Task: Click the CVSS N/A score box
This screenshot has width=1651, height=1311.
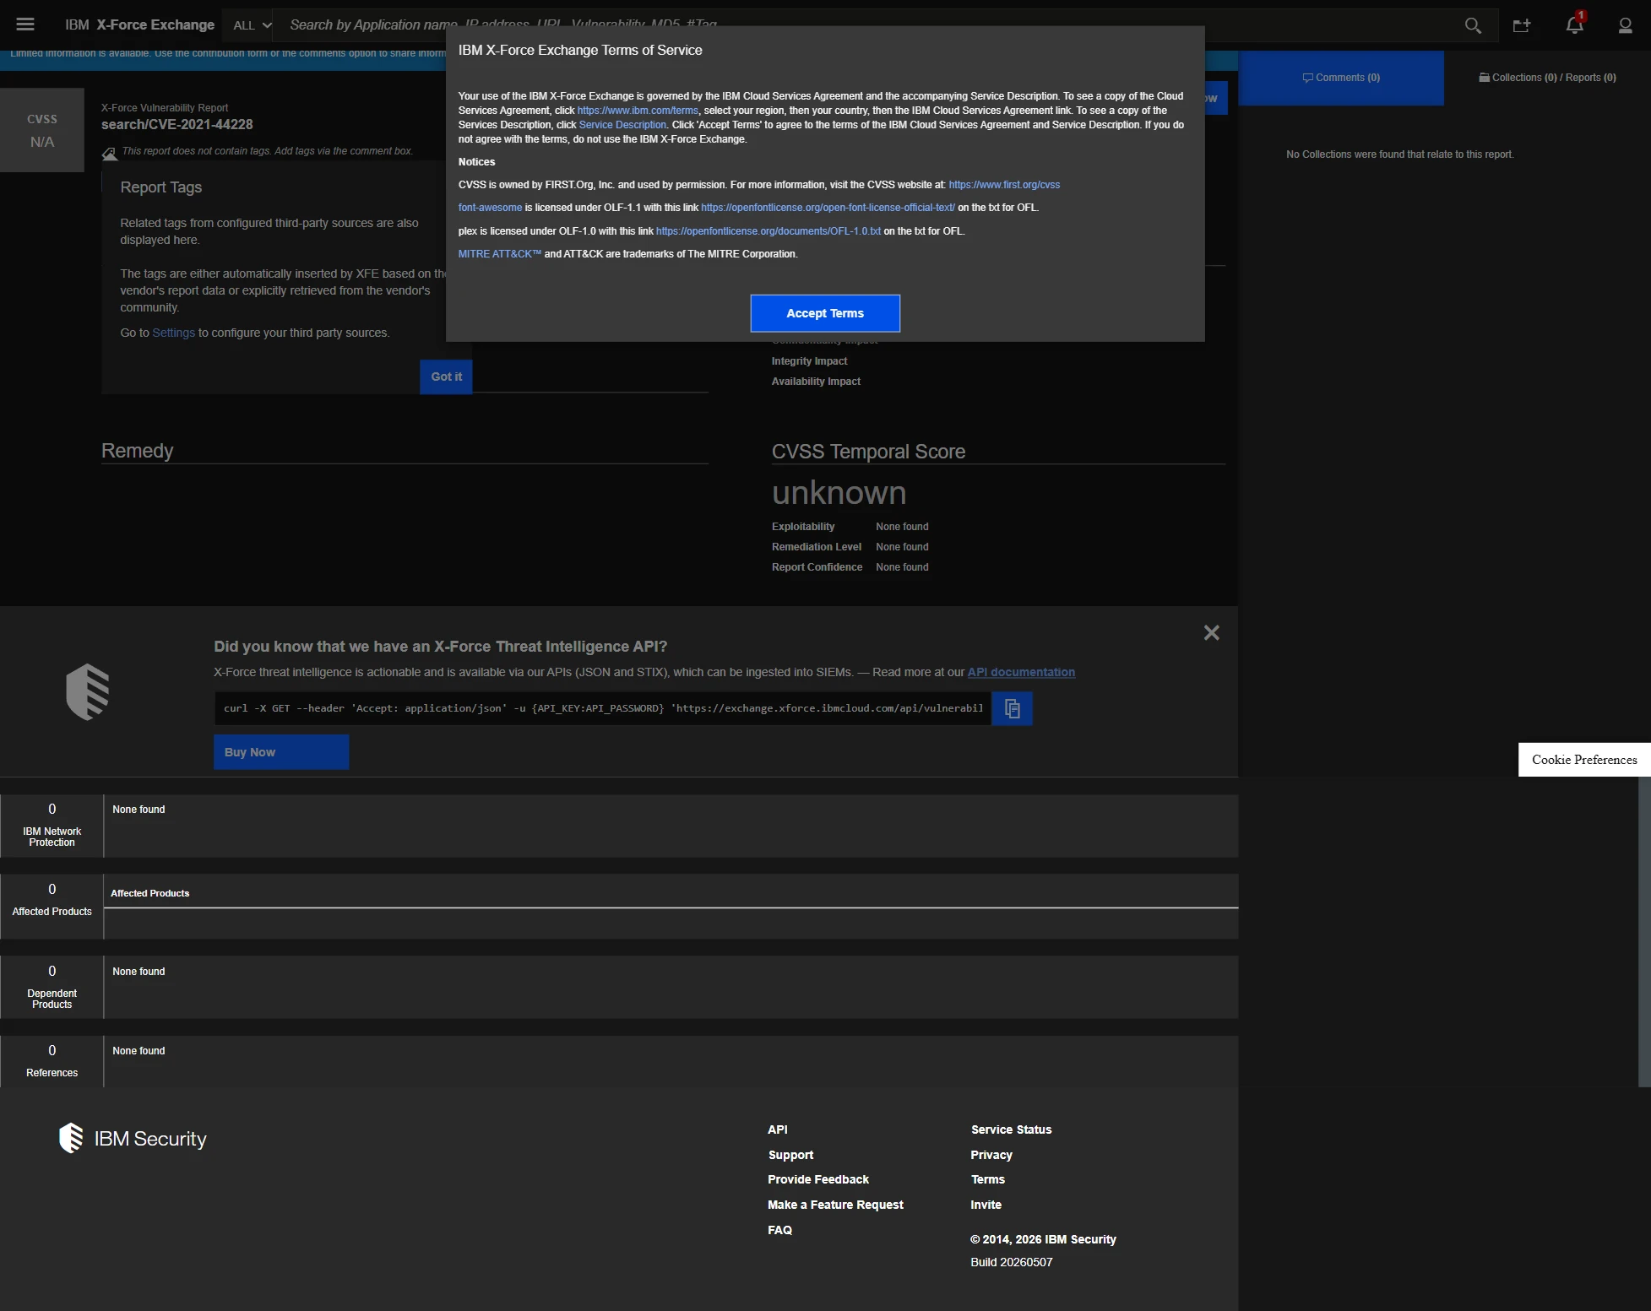Action: click(x=42, y=130)
